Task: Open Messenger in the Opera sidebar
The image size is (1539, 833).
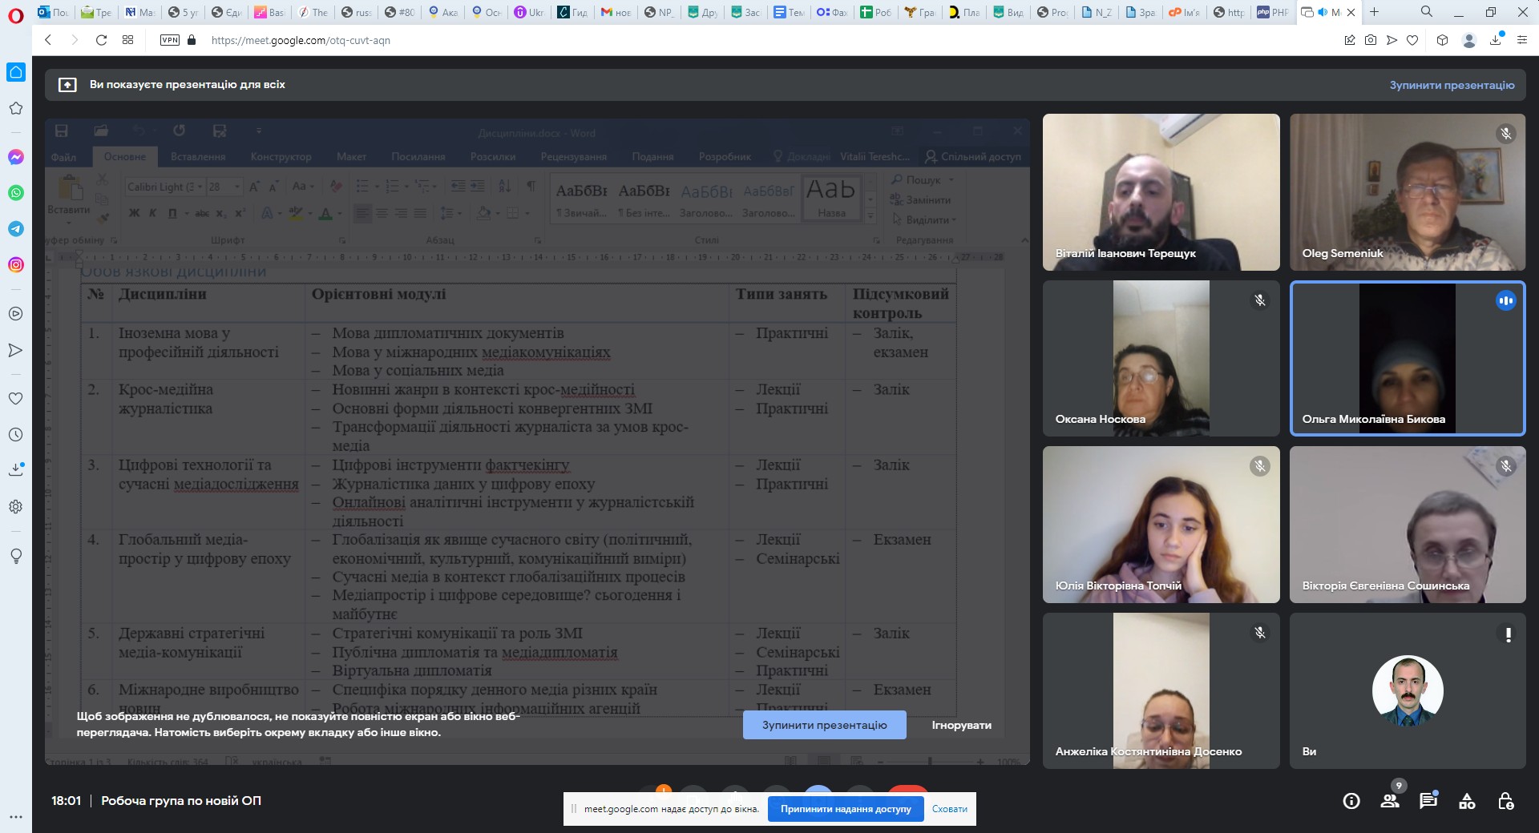Action: click(16, 157)
